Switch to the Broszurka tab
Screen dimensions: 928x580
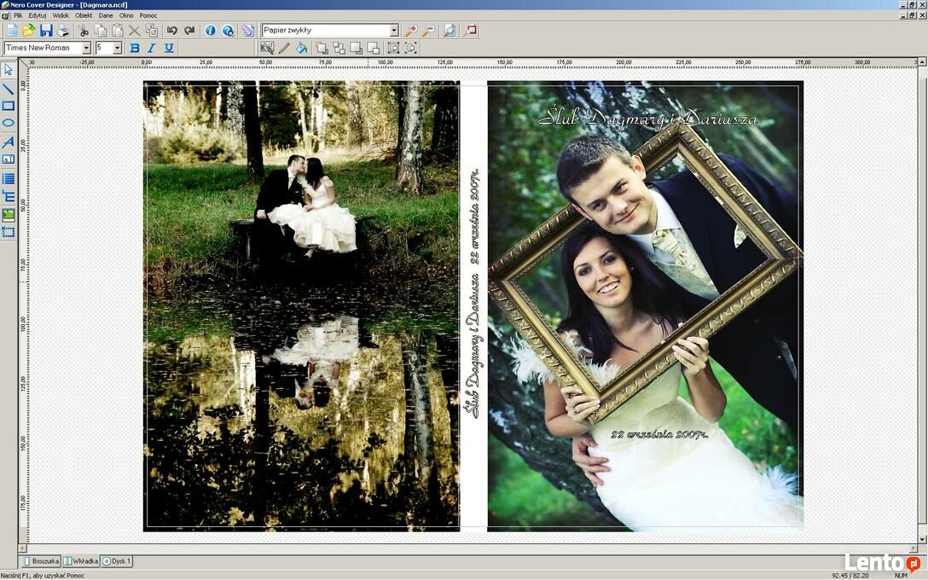point(40,561)
